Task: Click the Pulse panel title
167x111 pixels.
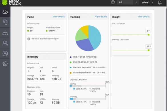Action: [x=31, y=17]
